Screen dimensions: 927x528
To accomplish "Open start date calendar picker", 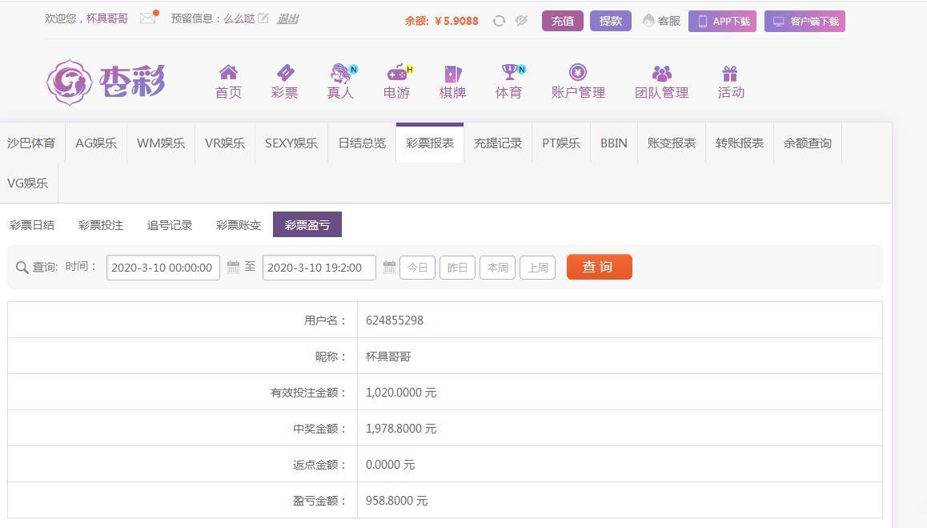I will point(233,268).
